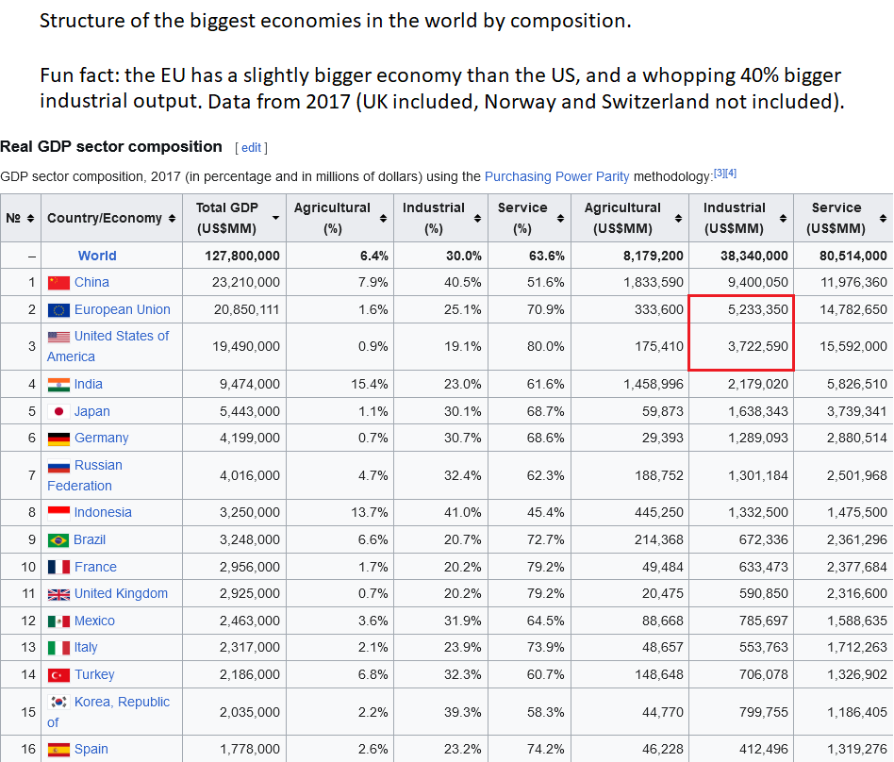
Task: Sort by Service (%) column arrows
Action: coord(561,219)
